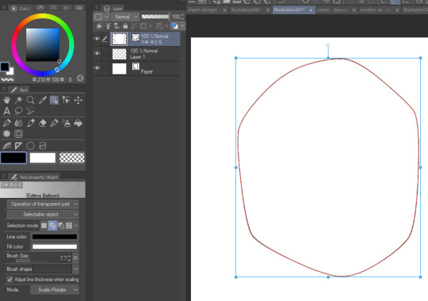Select the Eyedropper tool
Viewport: 428px width, 301px height.
coord(42,100)
